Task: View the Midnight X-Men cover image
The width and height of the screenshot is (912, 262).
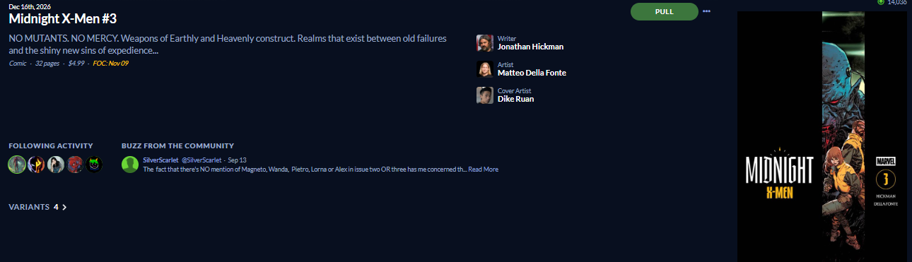Action: [x=822, y=136]
